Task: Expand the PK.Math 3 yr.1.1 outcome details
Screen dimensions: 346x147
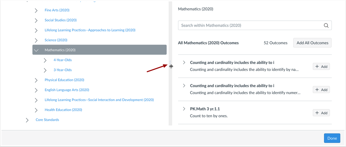Action: tap(184, 109)
